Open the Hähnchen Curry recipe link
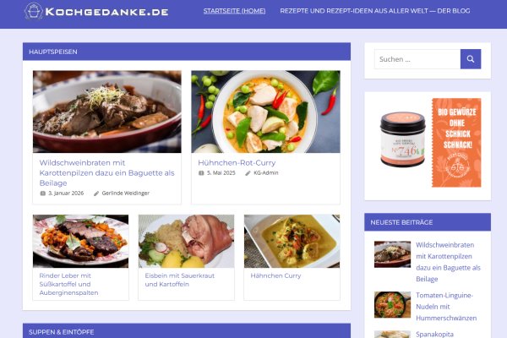This screenshot has width=507, height=338. [275, 275]
